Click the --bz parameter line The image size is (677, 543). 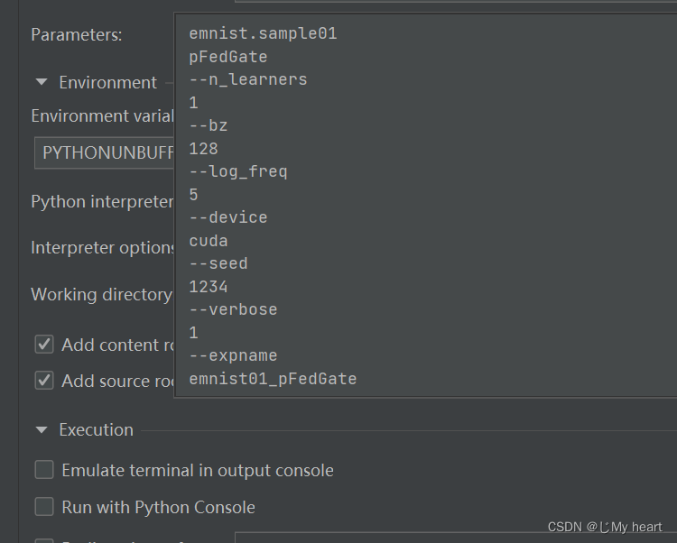[209, 126]
